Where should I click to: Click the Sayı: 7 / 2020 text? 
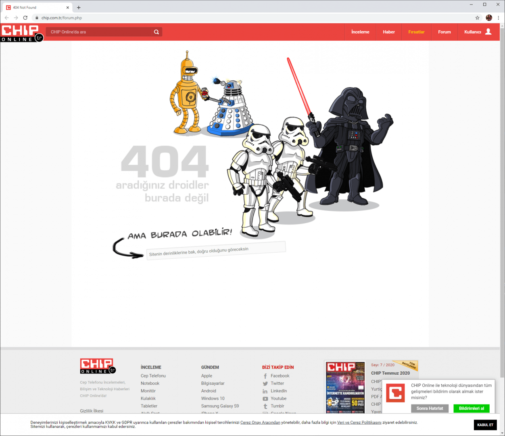pos(383,365)
